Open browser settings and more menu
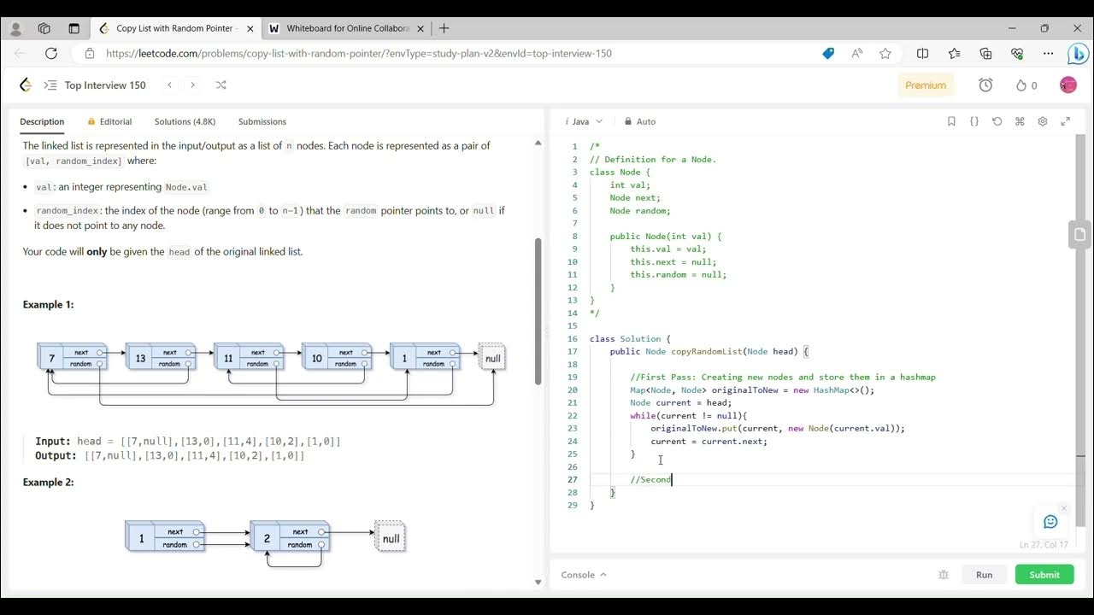This screenshot has height=615, width=1094. pos(1049,53)
